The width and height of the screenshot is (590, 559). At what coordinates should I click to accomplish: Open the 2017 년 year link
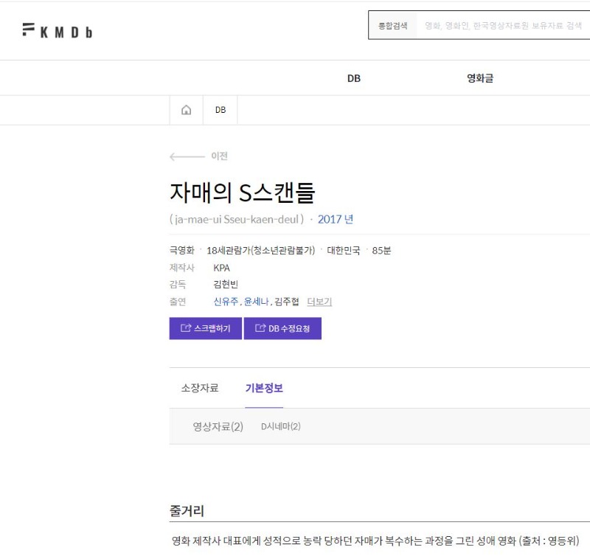click(x=336, y=219)
